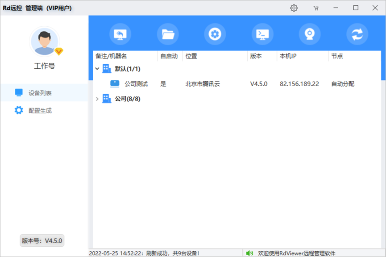
Task: Open the file transfer folder icon
Action: pos(168,34)
